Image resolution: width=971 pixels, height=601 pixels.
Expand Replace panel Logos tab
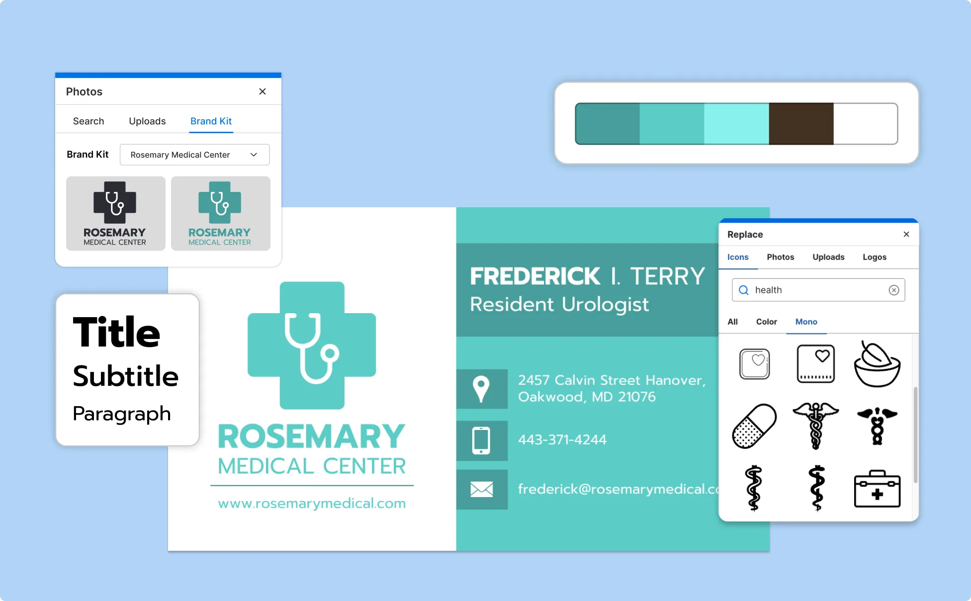click(x=875, y=257)
